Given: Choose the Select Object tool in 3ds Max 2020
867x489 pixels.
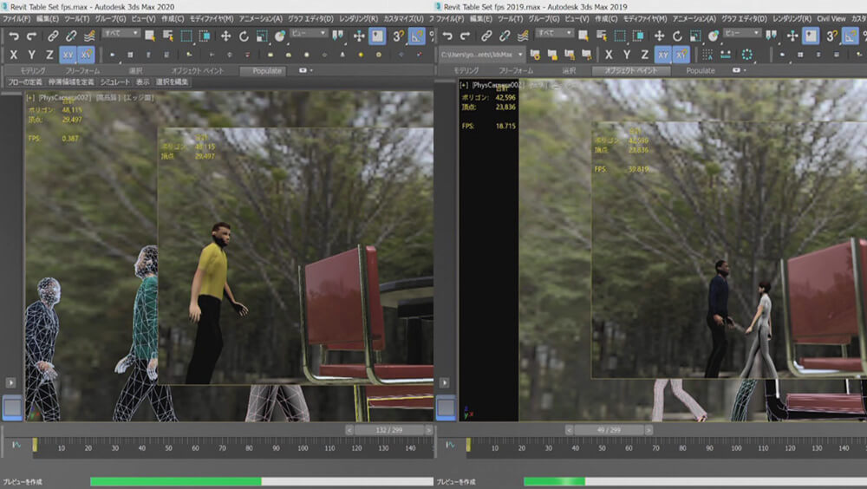Looking at the screenshot, I should pyautogui.click(x=149, y=36).
